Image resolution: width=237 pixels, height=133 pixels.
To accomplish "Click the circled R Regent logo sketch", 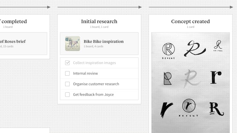I will click(x=169, y=51).
